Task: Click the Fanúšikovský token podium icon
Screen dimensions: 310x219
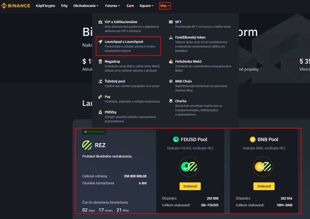Action: pos(171,37)
